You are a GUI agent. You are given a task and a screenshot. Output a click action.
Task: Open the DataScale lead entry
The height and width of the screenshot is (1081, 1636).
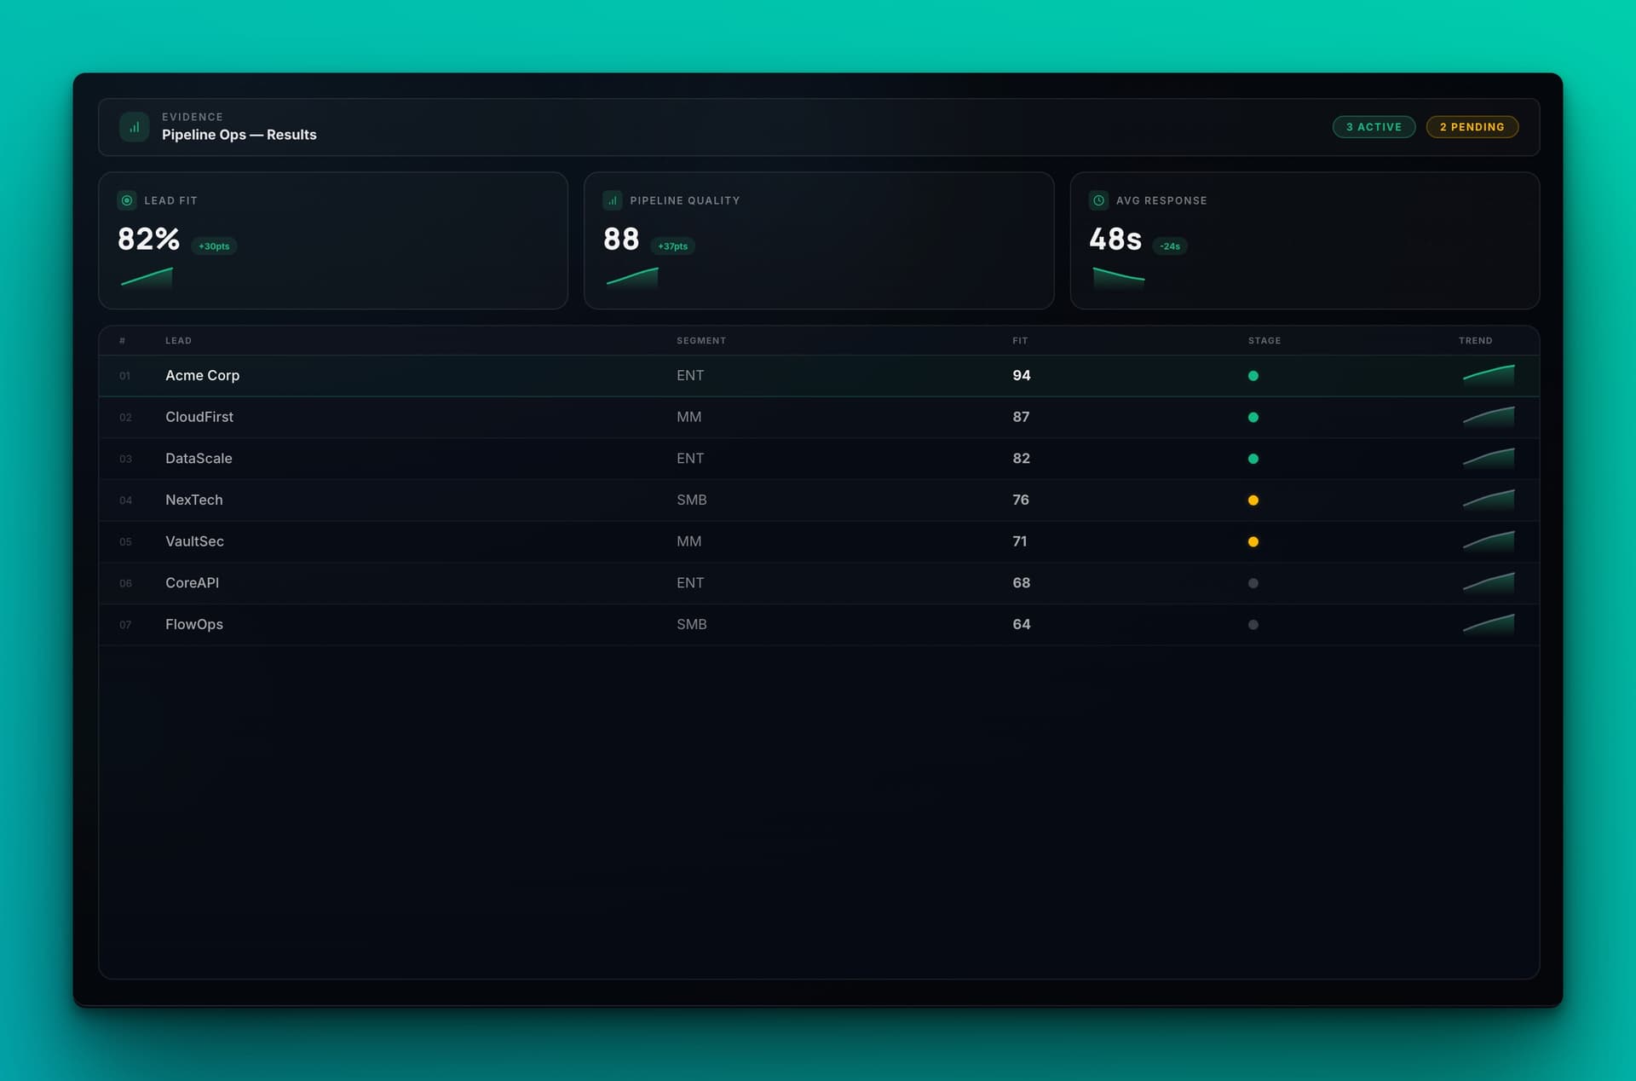coord(199,458)
